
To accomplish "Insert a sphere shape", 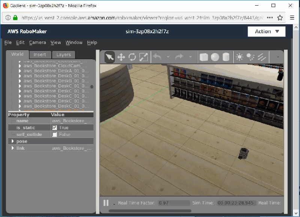I will pyautogui.click(x=215, y=57).
